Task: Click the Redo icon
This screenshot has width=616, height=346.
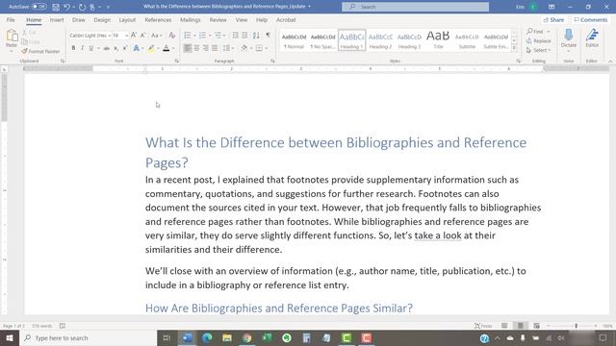Action: click(82, 7)
